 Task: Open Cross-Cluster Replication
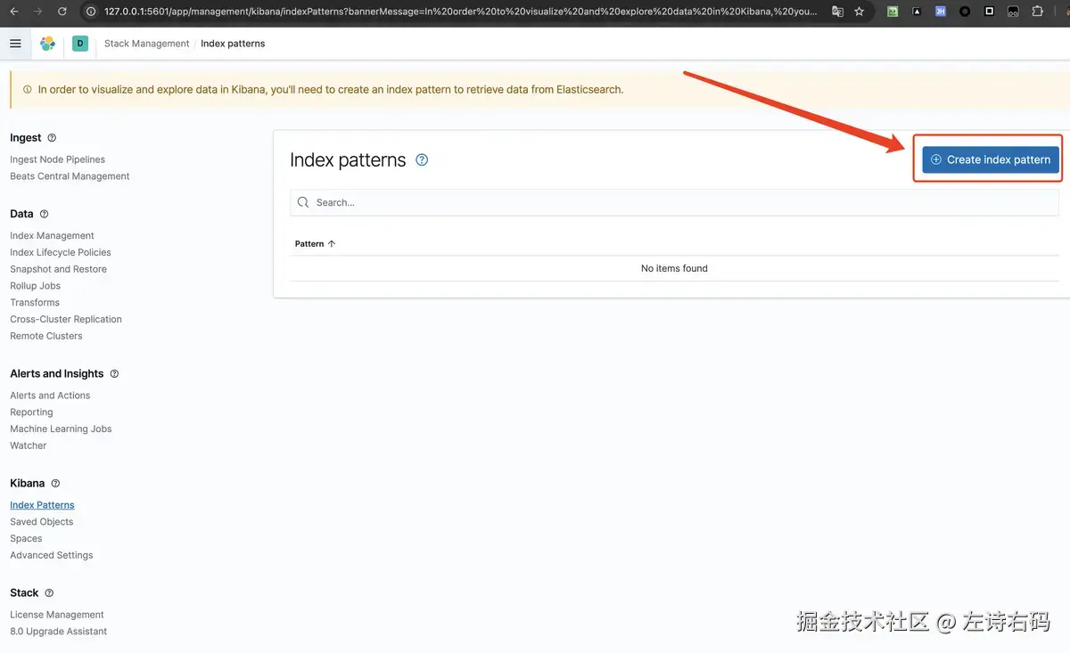(66, 319)
